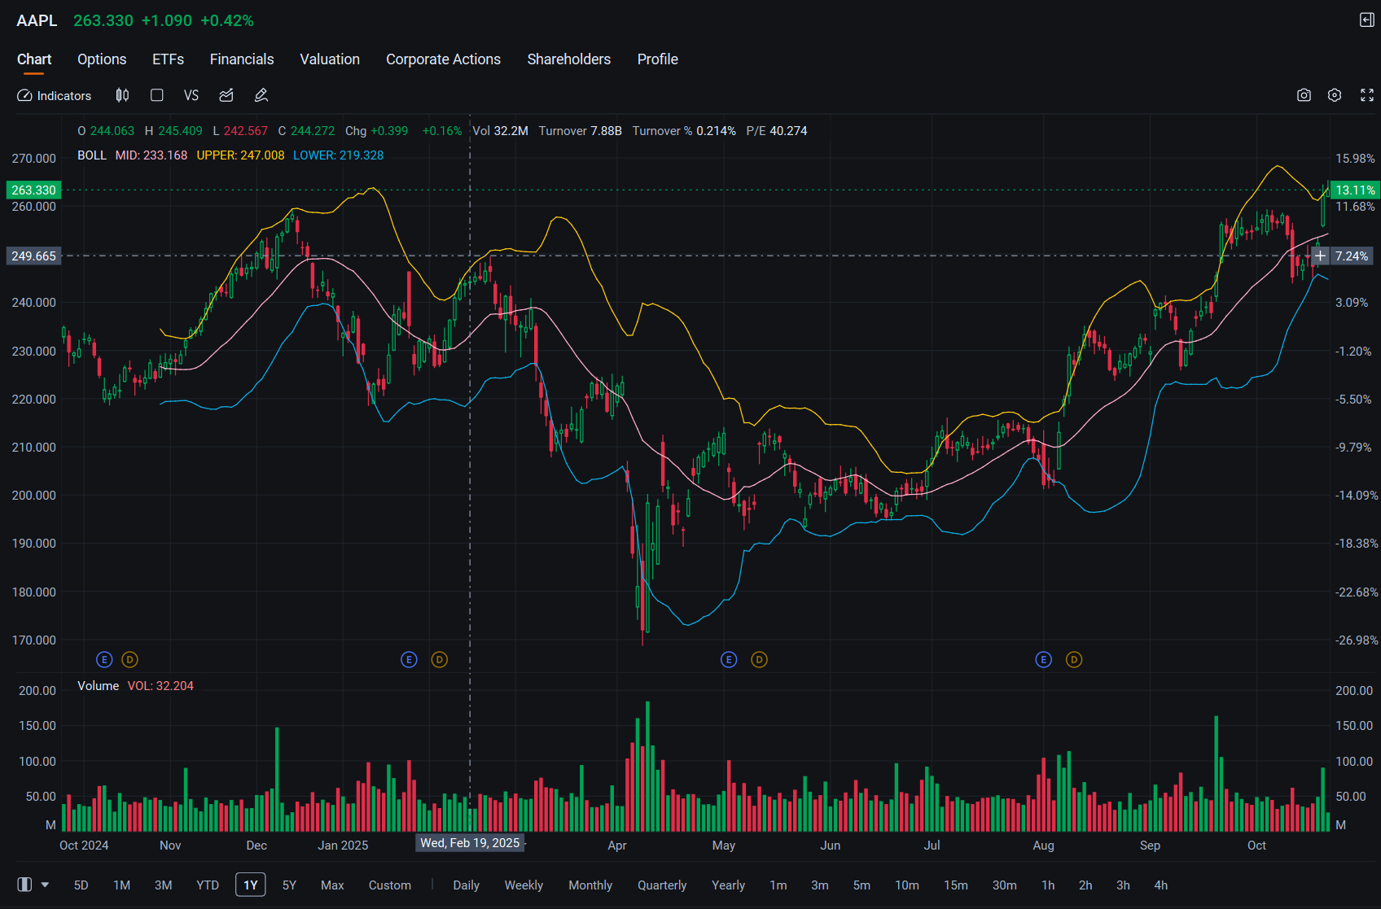
Task: Select the 10m interval
Action: coord(907,885)
